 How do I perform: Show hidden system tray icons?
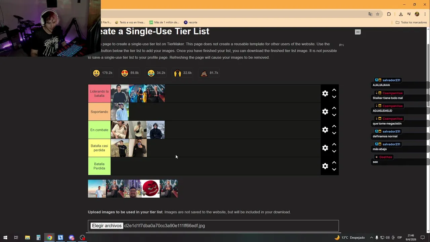(371, 238)
